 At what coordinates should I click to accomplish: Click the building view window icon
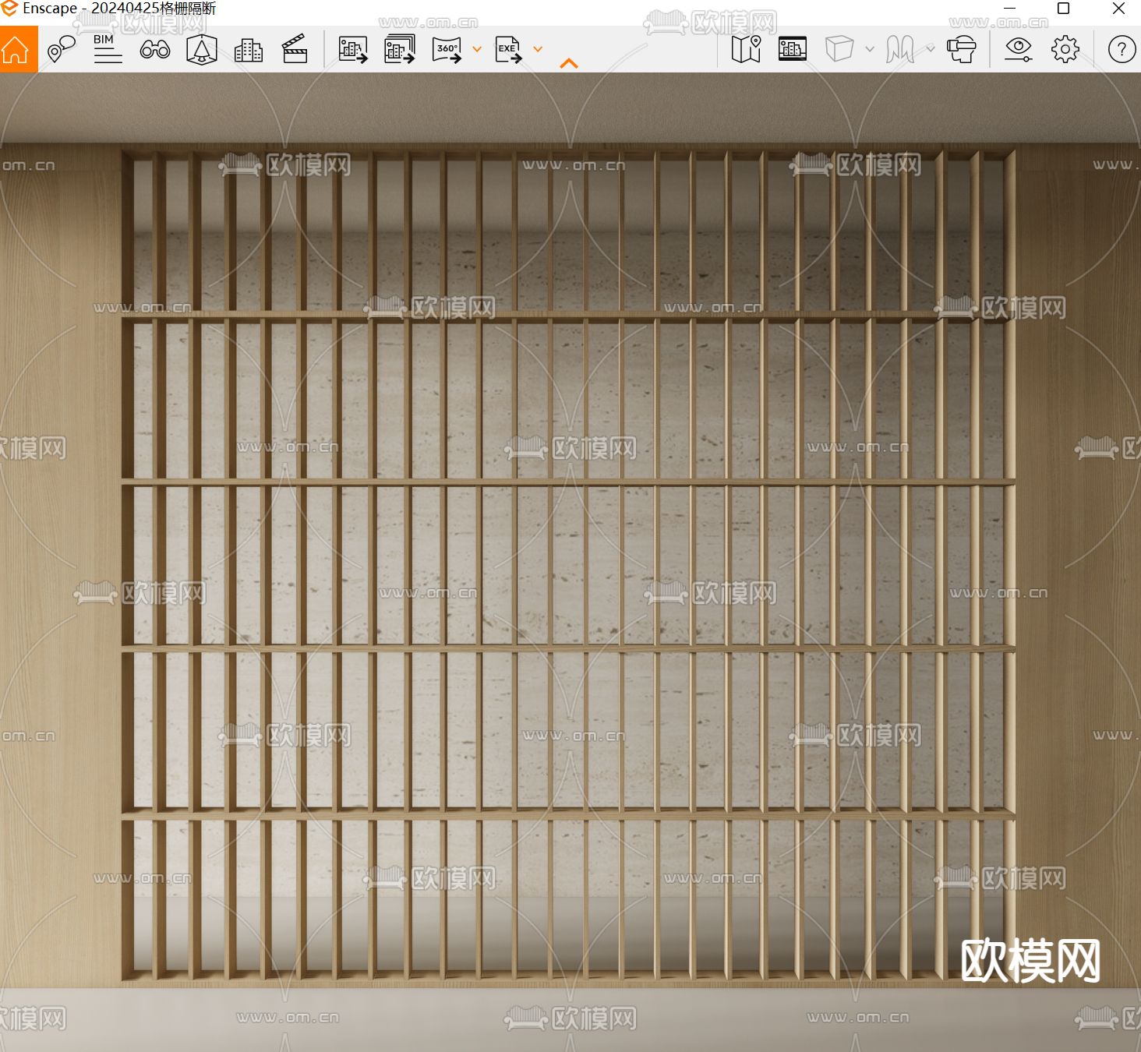tap(793, 49)
